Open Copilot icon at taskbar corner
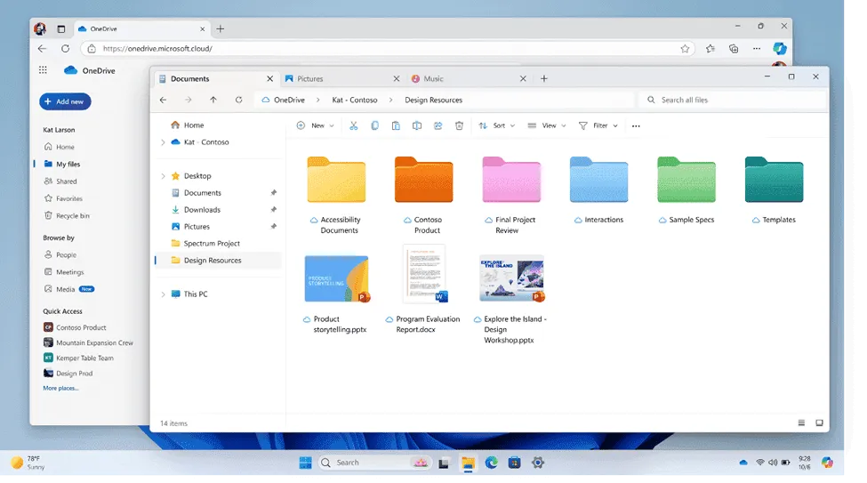The height and width of the screenshot is (483, 867). click(x=827, y=463)
